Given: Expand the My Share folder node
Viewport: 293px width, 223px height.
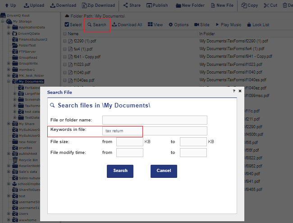Looking at the screenshot, I should [x=9, y=124].
